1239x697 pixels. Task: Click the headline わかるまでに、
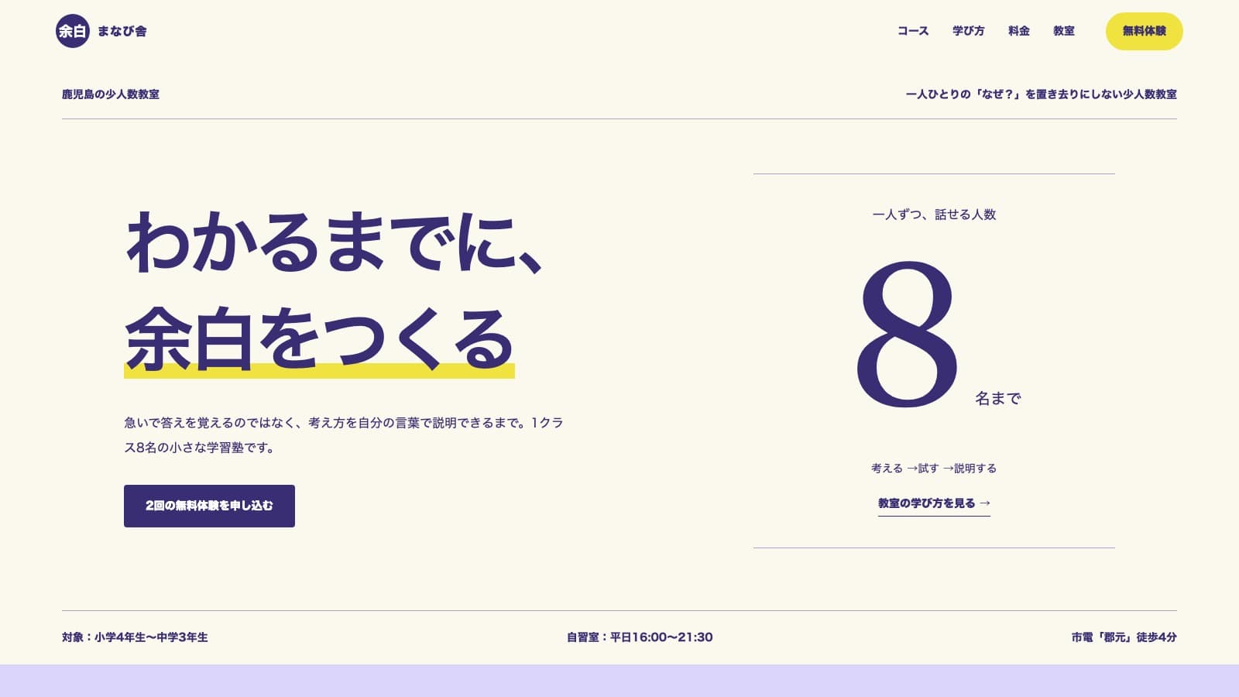point(335,243)
